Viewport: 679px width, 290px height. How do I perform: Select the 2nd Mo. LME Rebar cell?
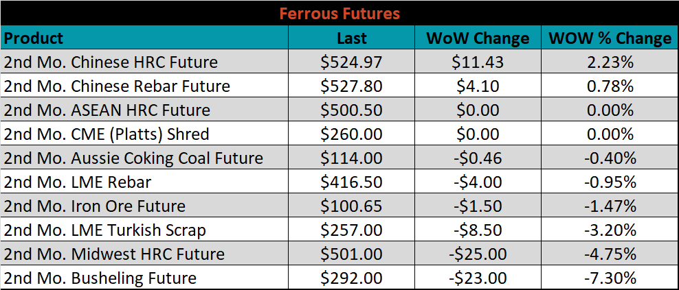(x=144, y=182)
